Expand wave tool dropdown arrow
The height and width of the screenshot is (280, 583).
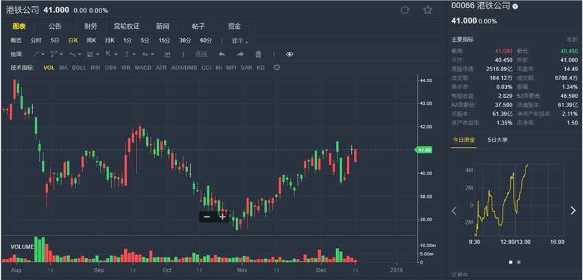click(80, 54)
